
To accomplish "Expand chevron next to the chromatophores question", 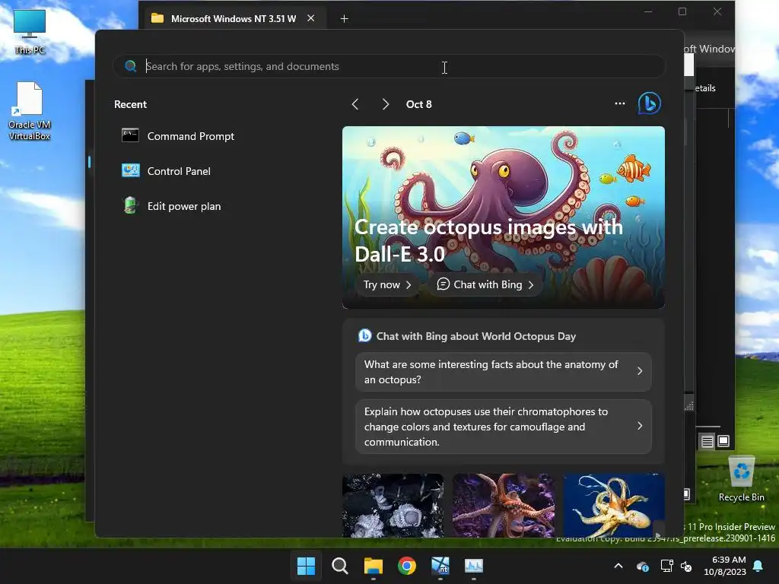I will pyautogui.click(x=640, y=426).
